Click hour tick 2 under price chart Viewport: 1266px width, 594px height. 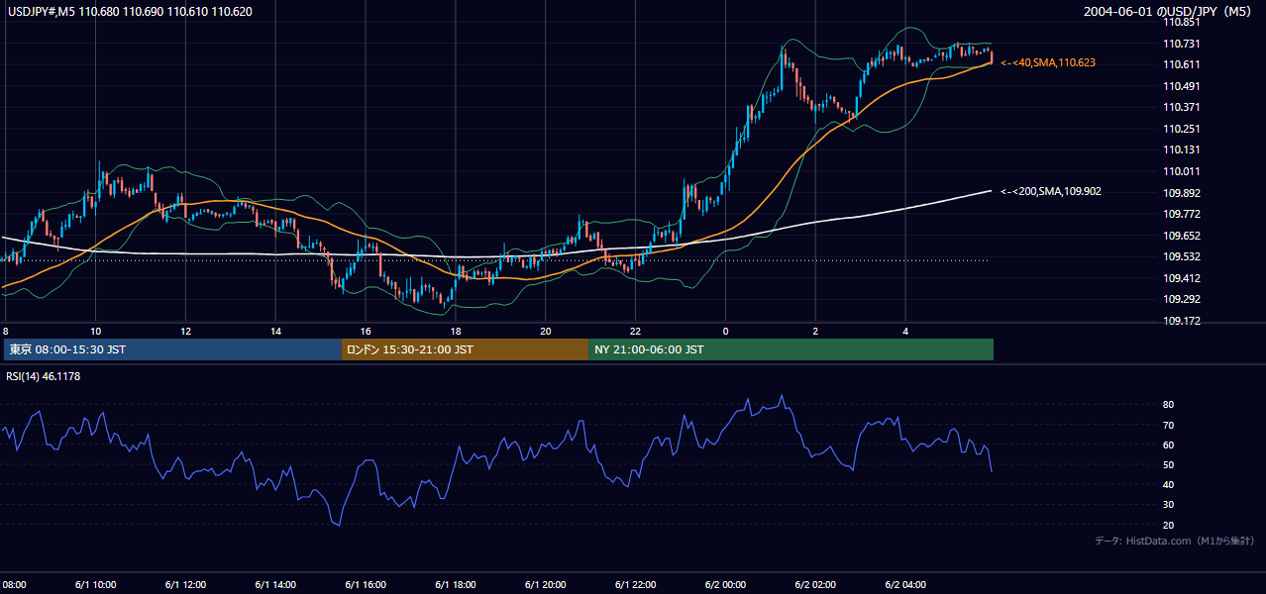(x=815, y=331)
